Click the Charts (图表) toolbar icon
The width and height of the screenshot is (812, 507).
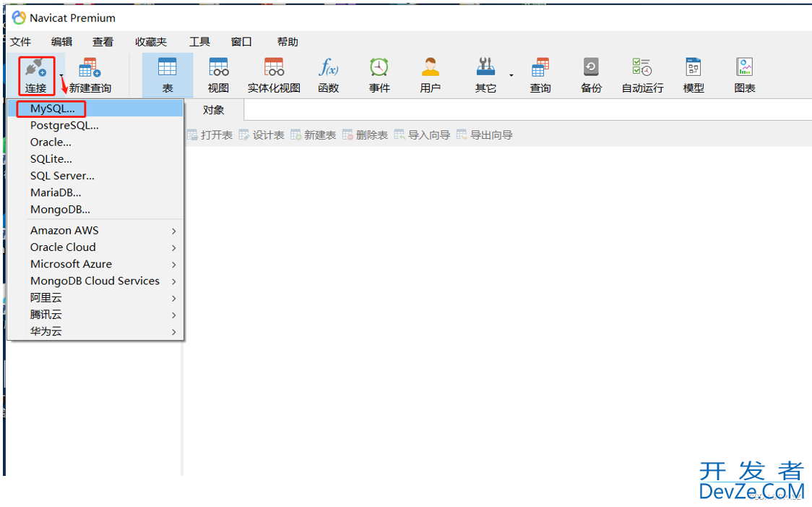[745, 67]
